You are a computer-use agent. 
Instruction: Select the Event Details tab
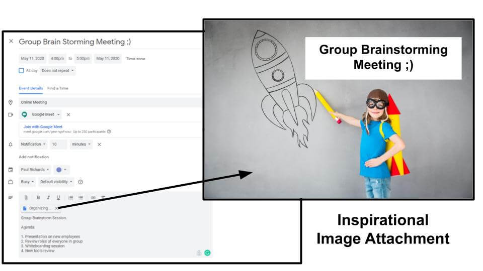[x=31, y=88]
